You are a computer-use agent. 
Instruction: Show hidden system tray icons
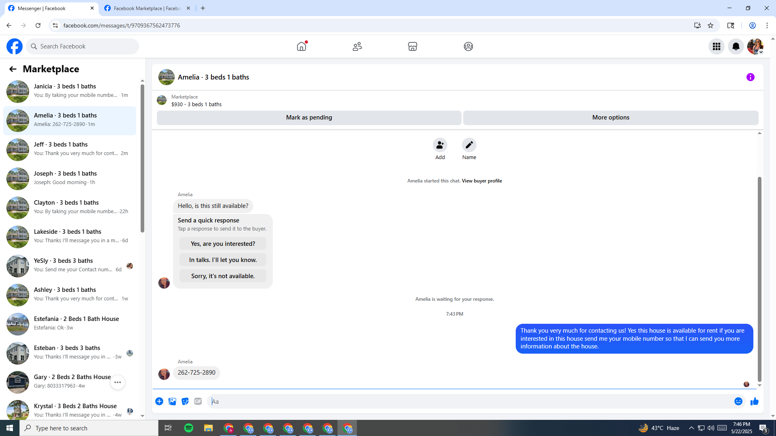pos(691,428)
